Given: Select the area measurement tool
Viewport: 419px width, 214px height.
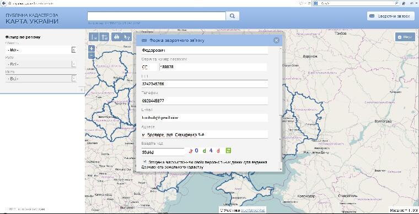Looking at the screenshot, I should click(104, 37).
